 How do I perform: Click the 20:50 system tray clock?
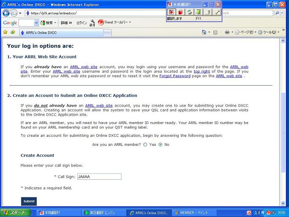coord(281,213)
